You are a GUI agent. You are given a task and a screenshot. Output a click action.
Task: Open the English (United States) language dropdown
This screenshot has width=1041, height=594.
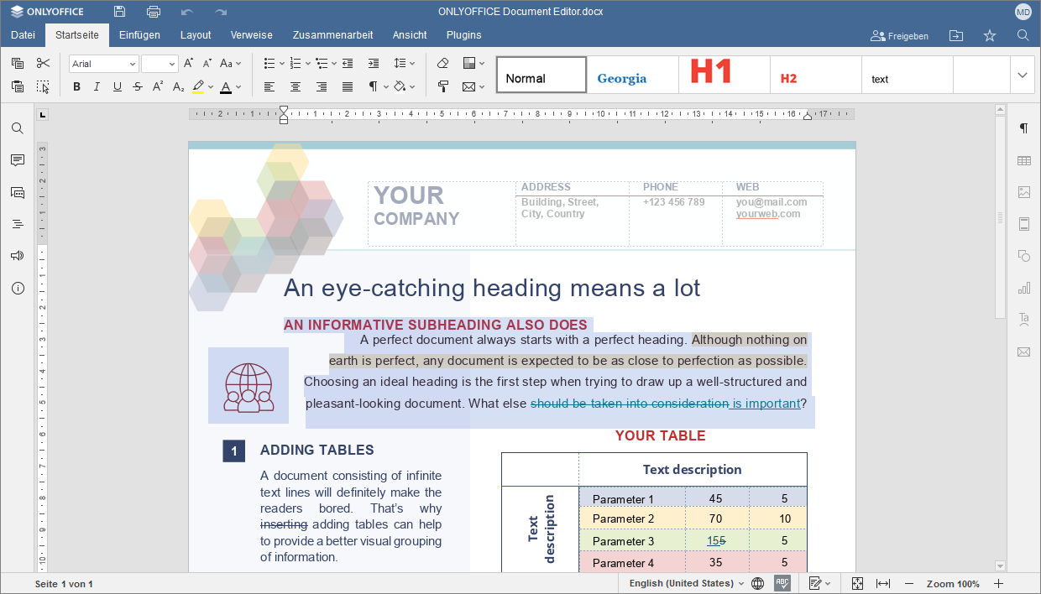(687, 583)
